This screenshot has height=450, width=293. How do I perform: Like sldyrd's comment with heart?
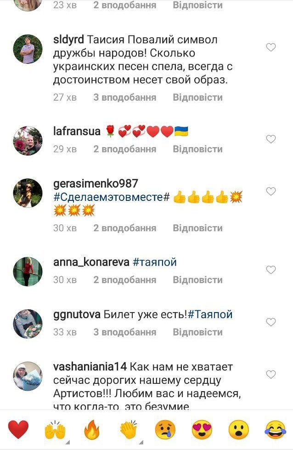(271, 47)
